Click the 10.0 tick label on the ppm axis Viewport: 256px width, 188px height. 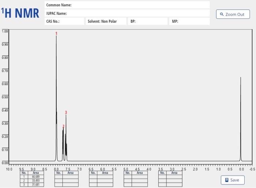click(9, 169)
